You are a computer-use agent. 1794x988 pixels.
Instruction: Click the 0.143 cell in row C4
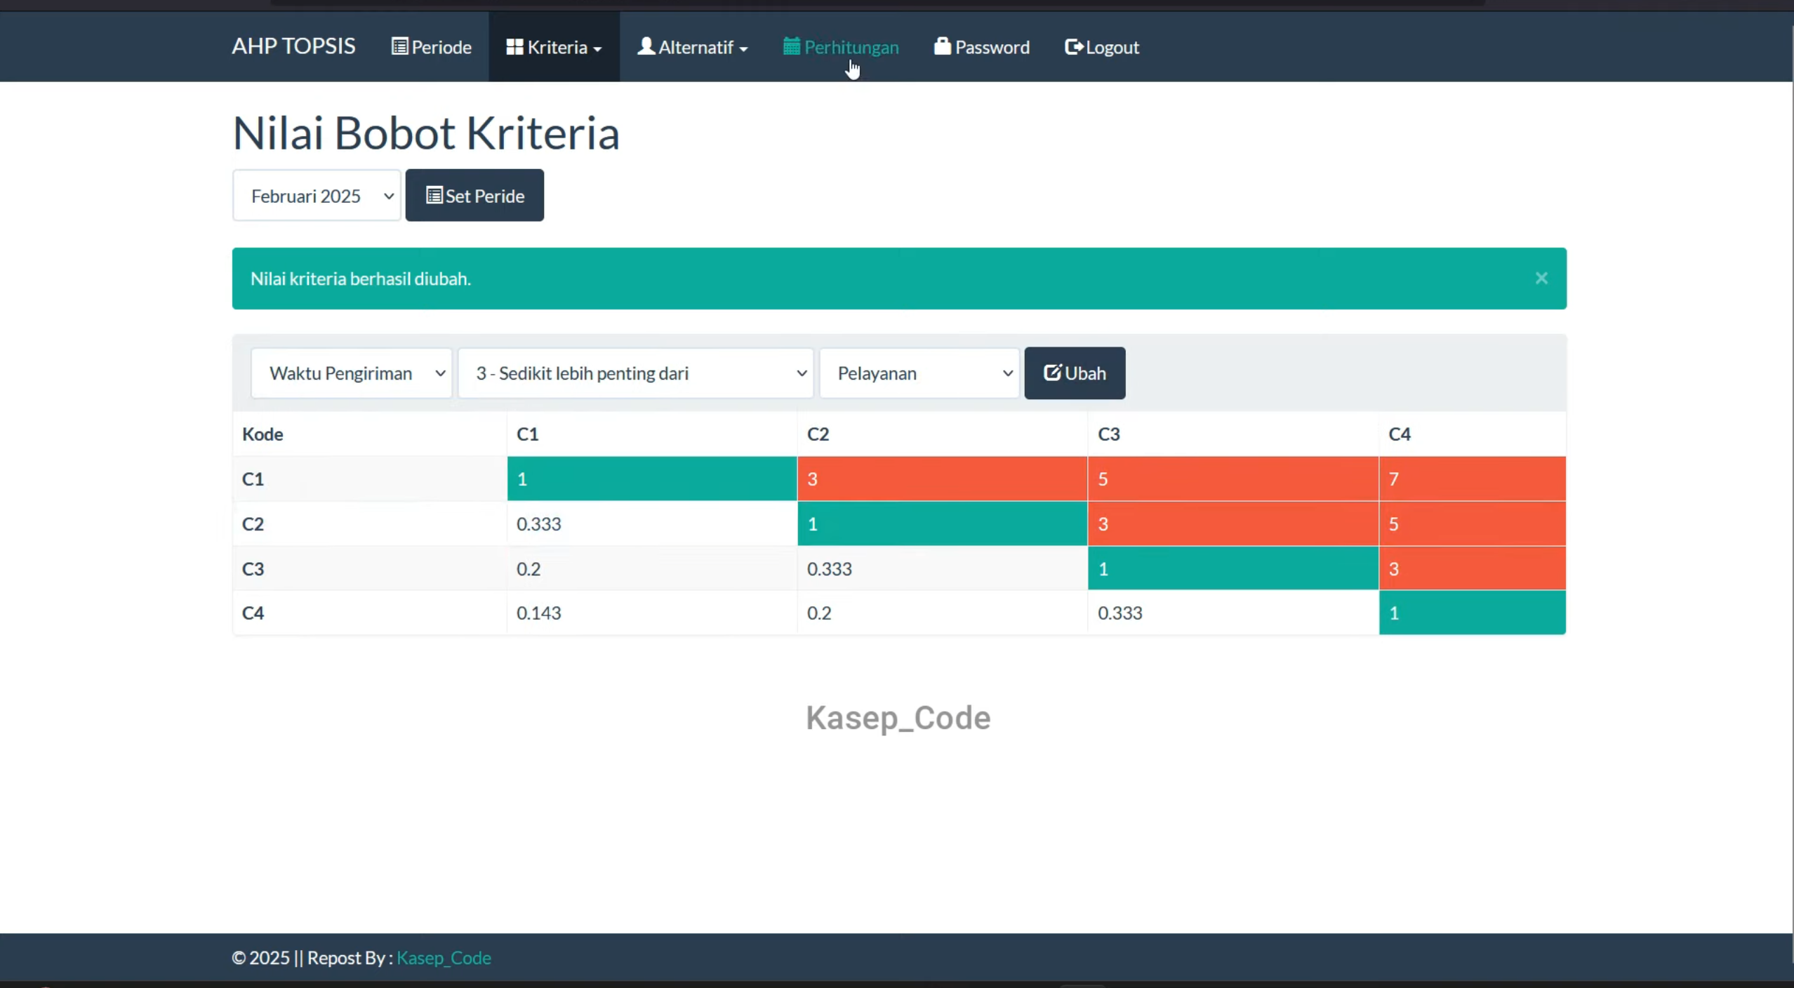click(x=651, y=613)
